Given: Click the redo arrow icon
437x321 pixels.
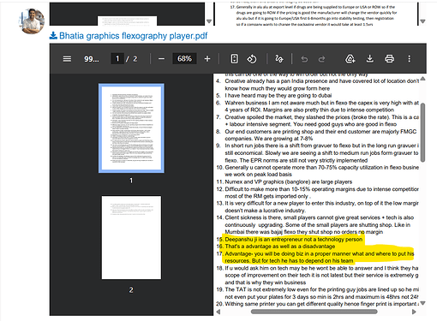Looking at the screenshot, I should point(322,59).
